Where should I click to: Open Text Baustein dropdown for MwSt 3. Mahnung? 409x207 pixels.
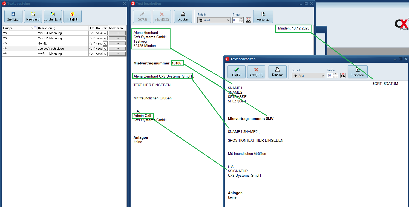(105, 33)
